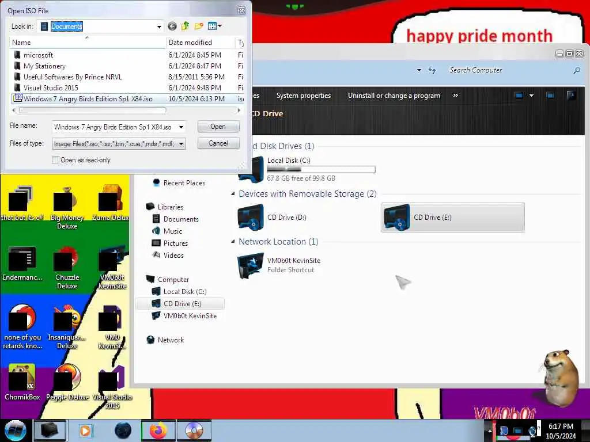Open Zuma Deluxe desktop icon
This screenshot has width=590, height=442.
tap(111, 203)
